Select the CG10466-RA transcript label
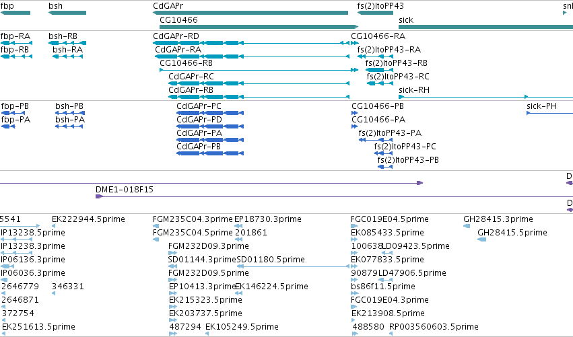573x337 pixels. pyautogui.click(x=378, y=36)
